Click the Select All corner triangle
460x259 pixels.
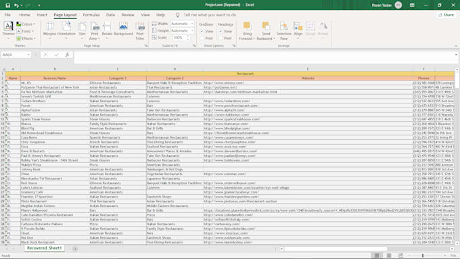(3, 69)
